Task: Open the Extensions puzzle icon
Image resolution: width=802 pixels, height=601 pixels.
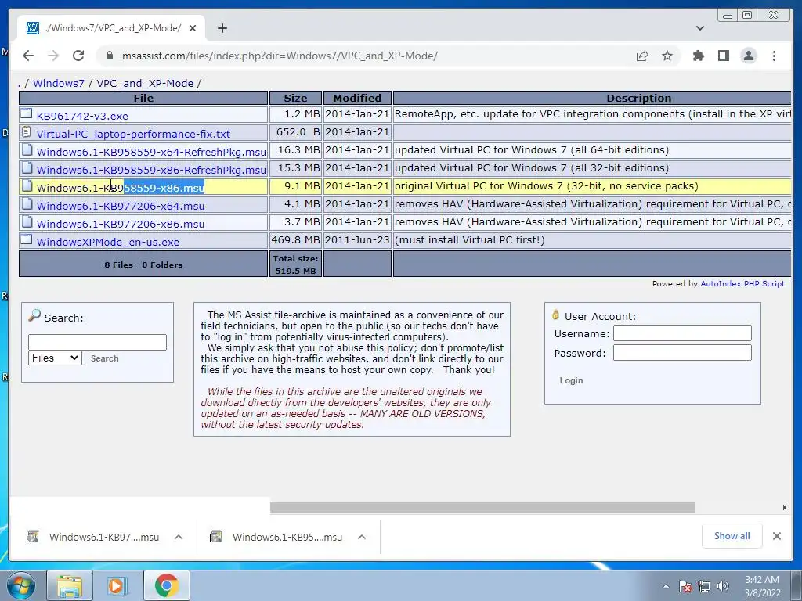Action: [x=698, y=56]
